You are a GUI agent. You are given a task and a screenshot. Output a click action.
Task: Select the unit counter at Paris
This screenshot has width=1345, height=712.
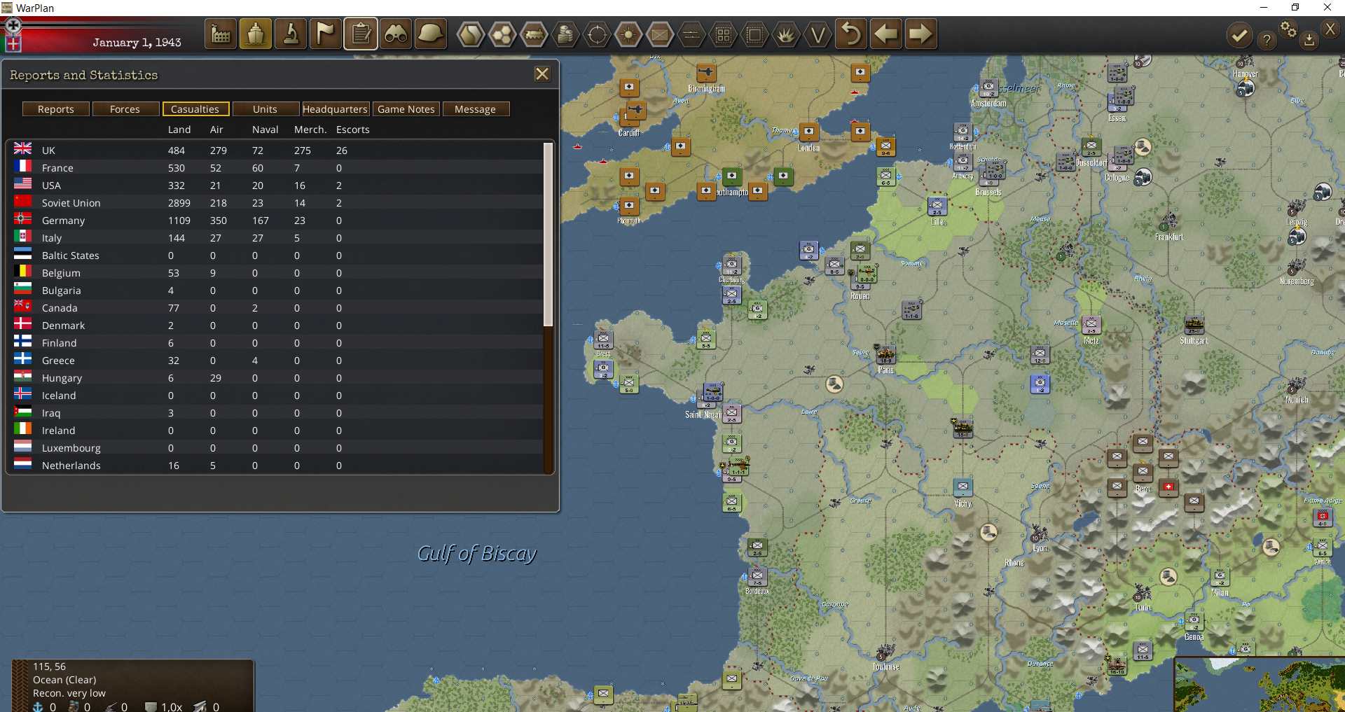click(885, 354)
